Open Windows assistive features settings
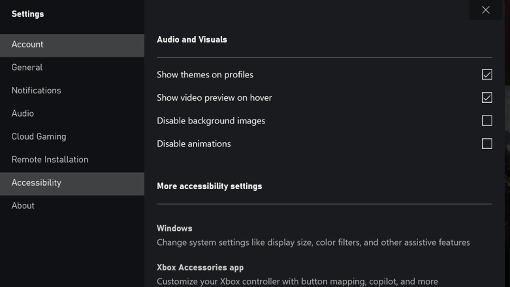 [175, 228]
